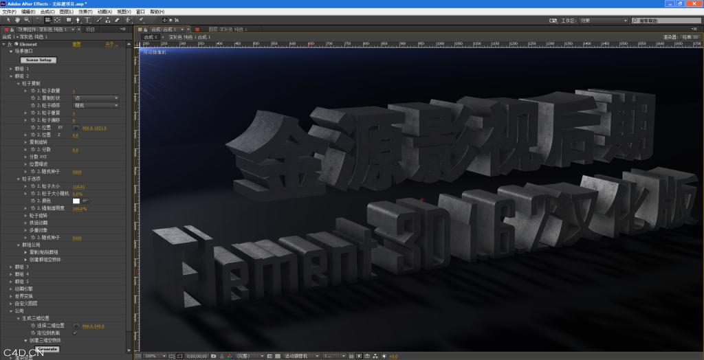Open the 动画(A) menu
The image size is (704, 360).
pos(104,12)
